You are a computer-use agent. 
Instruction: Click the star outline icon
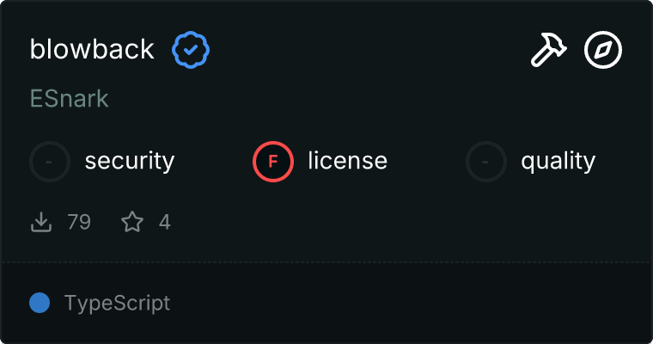click(132, 223)
